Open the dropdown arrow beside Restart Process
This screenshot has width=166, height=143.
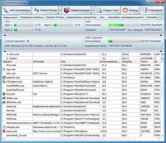pos(60,11)
